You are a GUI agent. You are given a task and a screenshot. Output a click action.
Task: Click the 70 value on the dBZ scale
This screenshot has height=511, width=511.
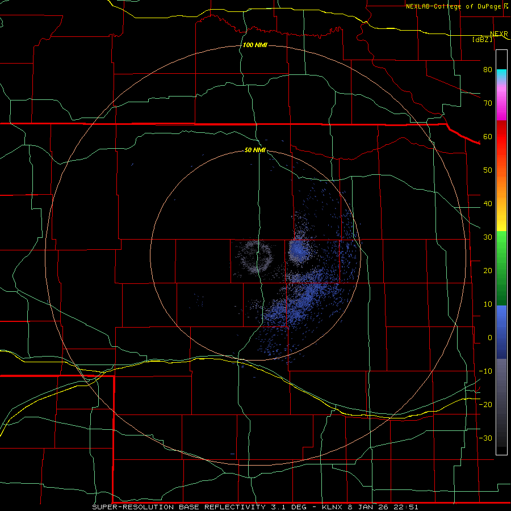pos(488,103)
